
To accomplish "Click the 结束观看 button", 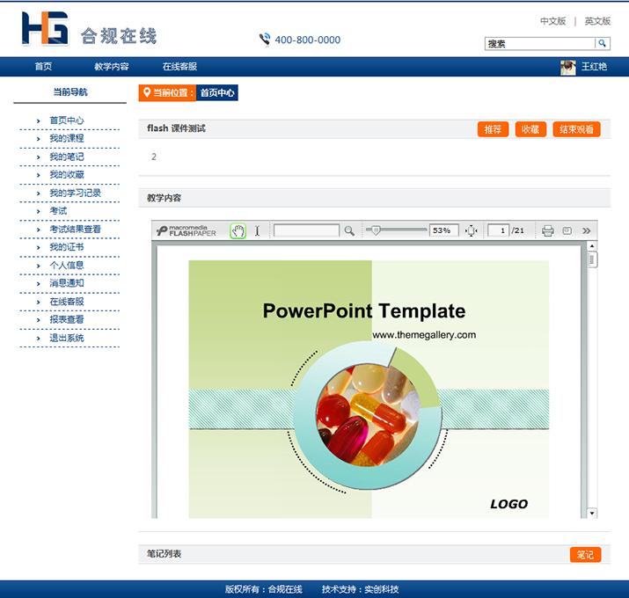I will point(576,129).
